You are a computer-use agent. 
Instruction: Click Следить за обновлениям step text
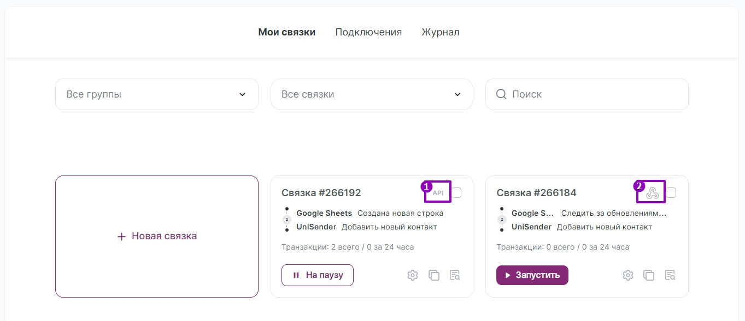point(614,213)
